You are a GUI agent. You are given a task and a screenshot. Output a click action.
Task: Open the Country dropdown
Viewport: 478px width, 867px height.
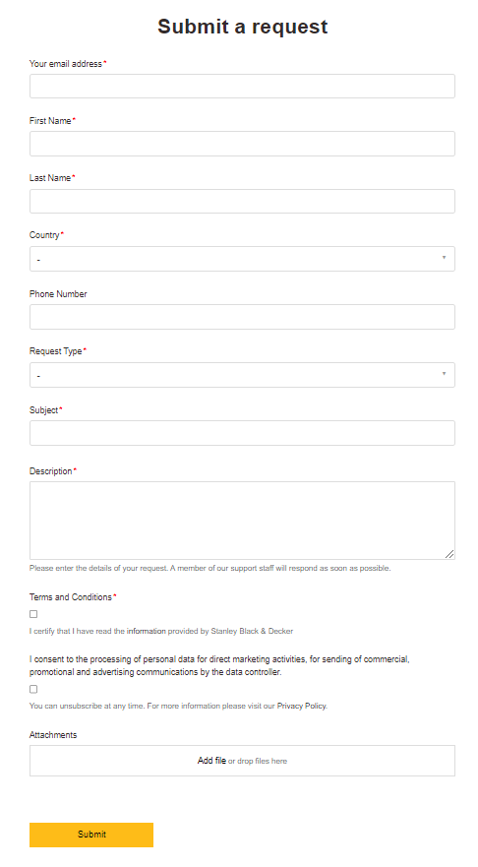pyautogui.click(x=242, y=259)
